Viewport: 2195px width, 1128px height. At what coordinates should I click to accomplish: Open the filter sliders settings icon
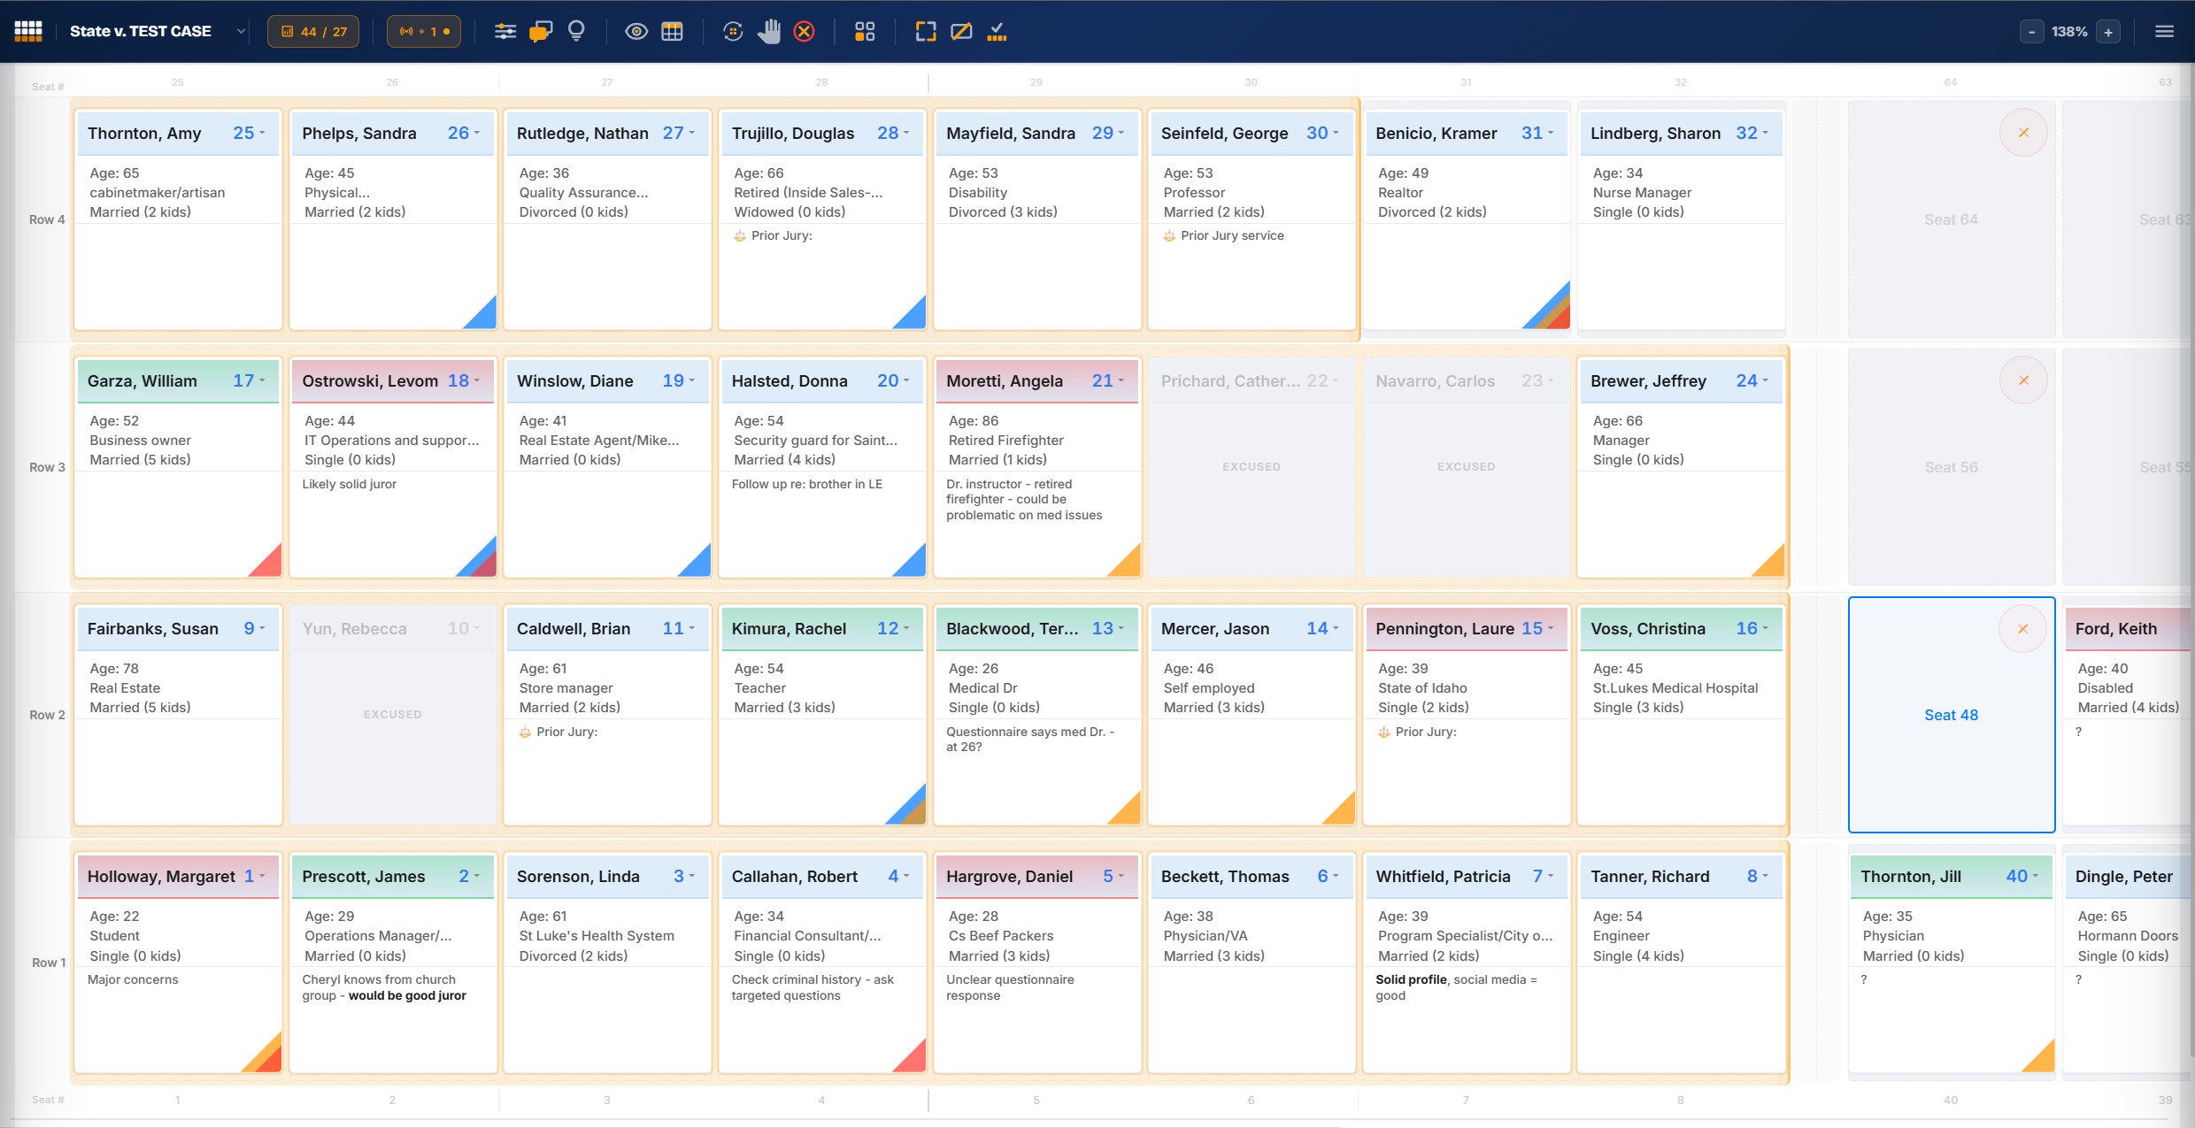coord(505,32)
